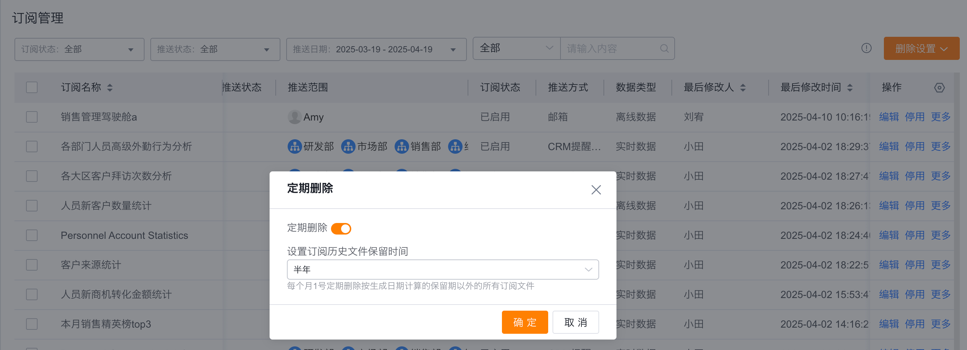This screenshot has width=967, height=350.
Task: Click the name 本月销售精英榜top3
Action: coord(106,324)
